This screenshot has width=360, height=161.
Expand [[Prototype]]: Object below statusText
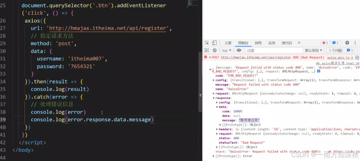pos(217,147)
